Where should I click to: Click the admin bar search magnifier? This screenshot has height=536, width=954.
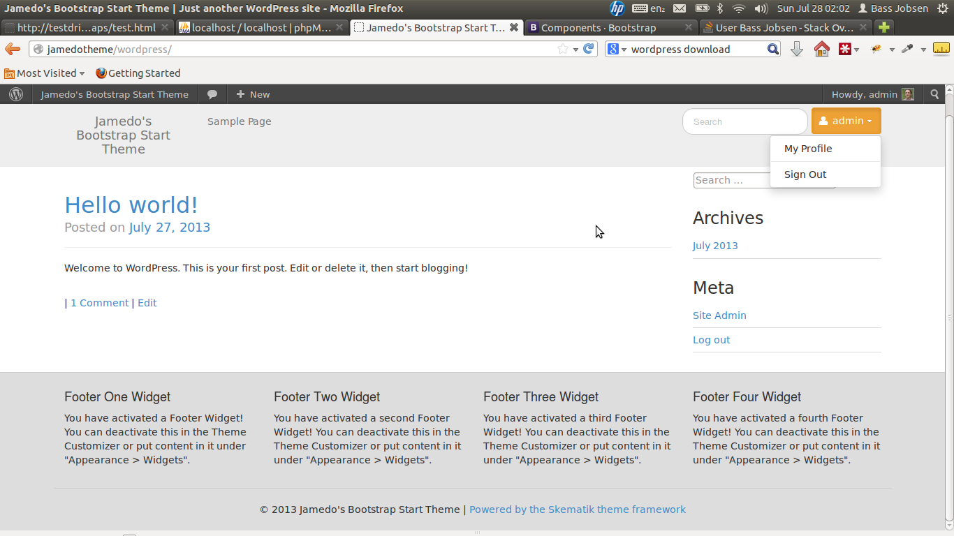tap(935, 94)
